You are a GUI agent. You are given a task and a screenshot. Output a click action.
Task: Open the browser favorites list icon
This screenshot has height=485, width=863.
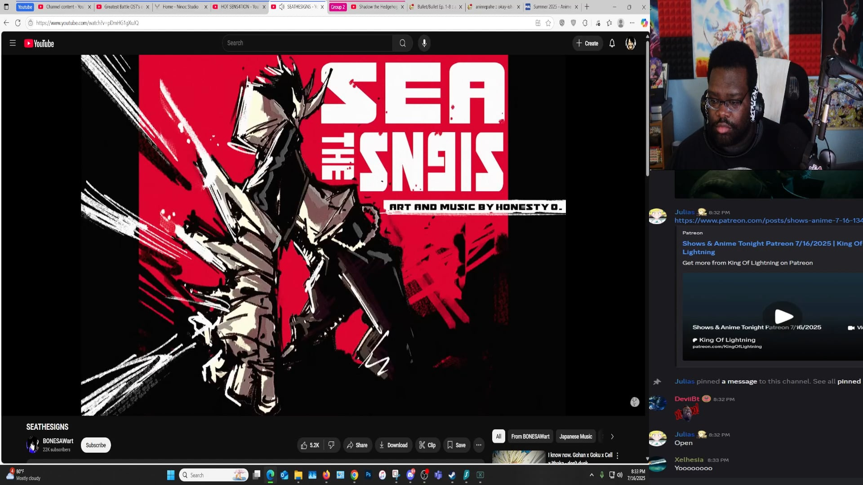click(x=609, y=23)
